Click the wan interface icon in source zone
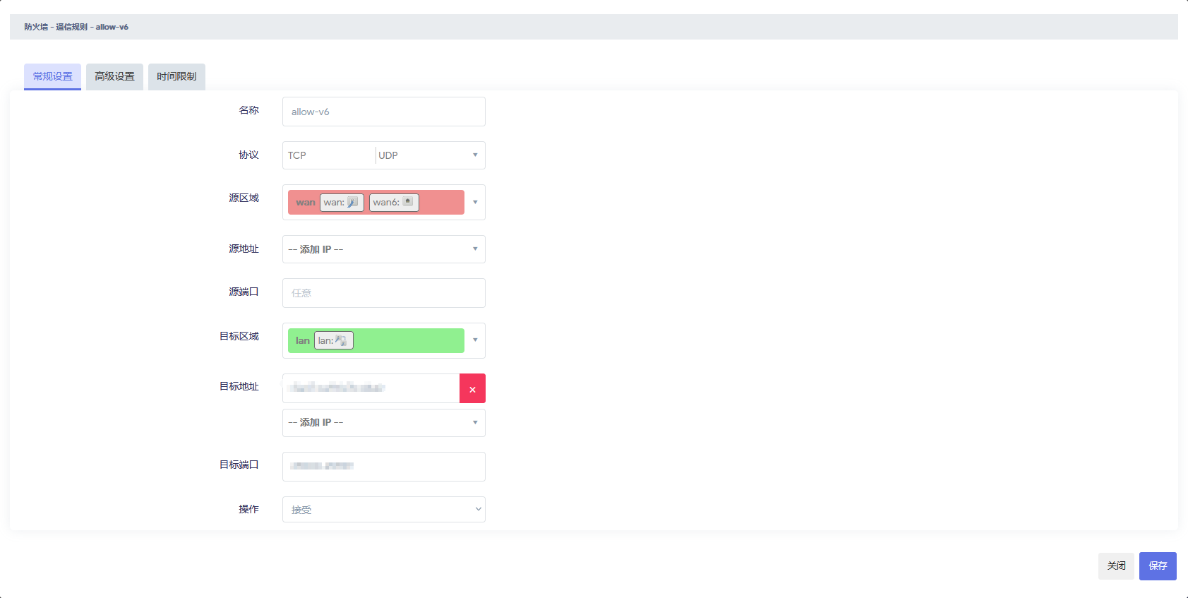This screenshot has width=1188, height=598. [353, 203]
